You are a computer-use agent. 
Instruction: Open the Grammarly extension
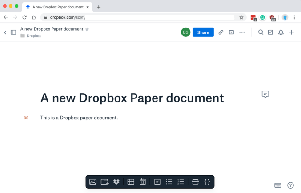(x=262, y=17)
